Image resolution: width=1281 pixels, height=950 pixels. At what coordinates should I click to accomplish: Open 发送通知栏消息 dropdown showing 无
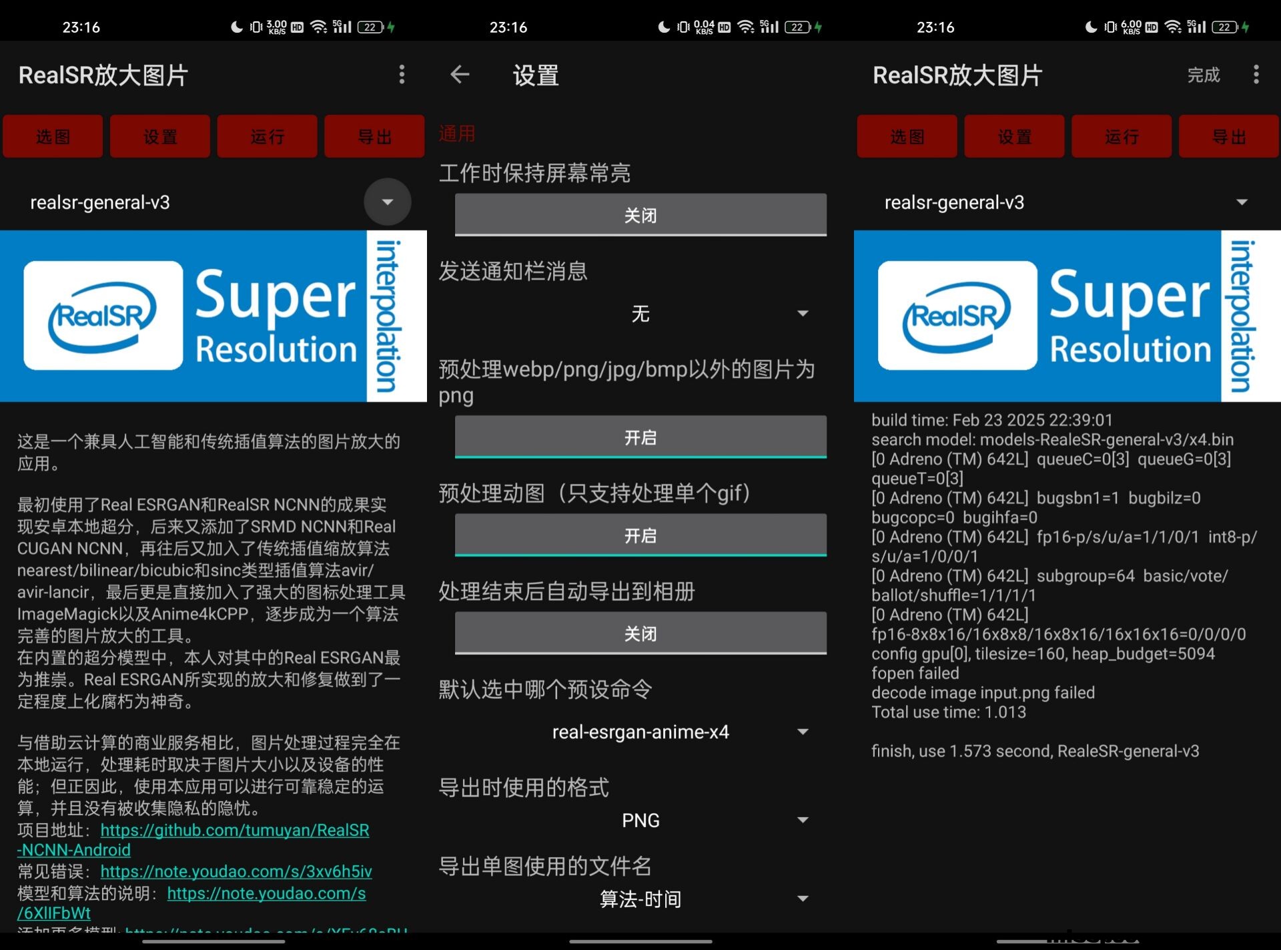tap(640, 313)
